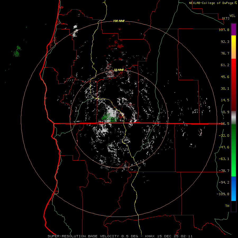Click the 15 DEC 25 date in caption
The height and width of the screenshot is (238, 238).
point(168,236)
